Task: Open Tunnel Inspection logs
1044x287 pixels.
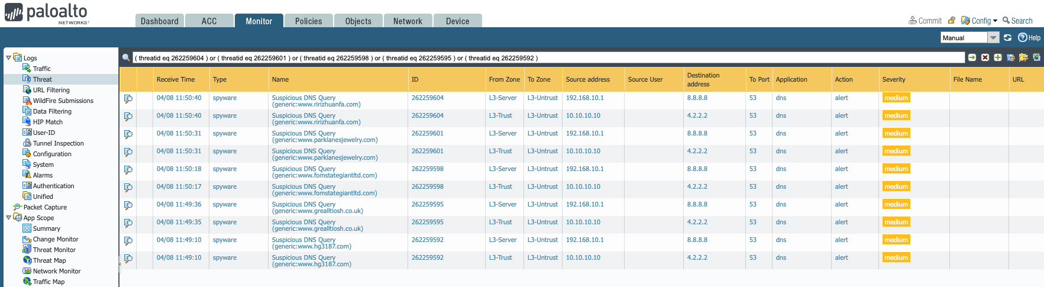Action: (58, 143)
